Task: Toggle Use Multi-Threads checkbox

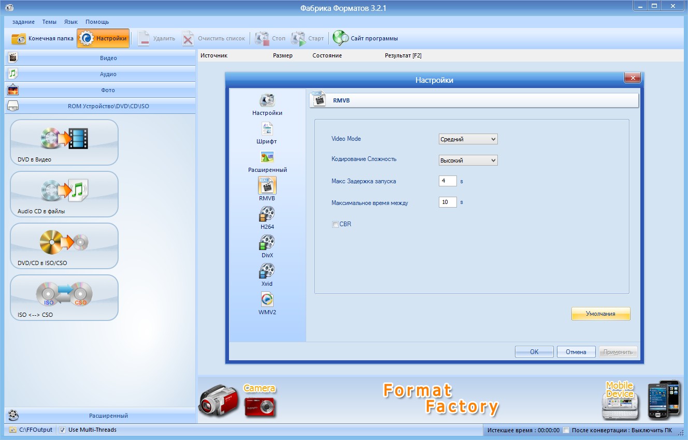Action: tap(62, 430)
